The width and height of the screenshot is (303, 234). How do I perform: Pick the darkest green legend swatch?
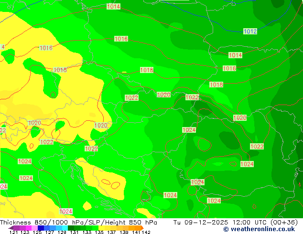coord(71,228)
